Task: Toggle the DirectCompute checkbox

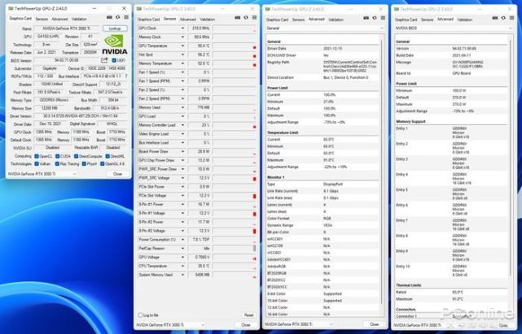Action: tap(77, 156)
